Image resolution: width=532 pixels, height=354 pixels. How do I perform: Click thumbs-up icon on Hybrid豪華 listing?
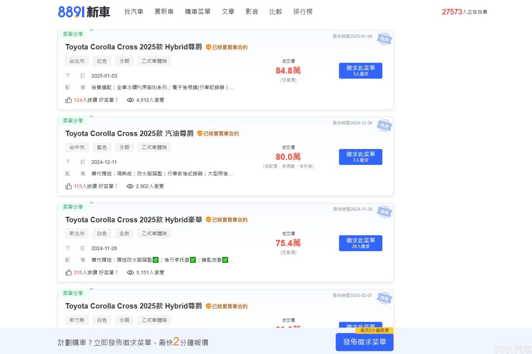(x=68, y=272)
